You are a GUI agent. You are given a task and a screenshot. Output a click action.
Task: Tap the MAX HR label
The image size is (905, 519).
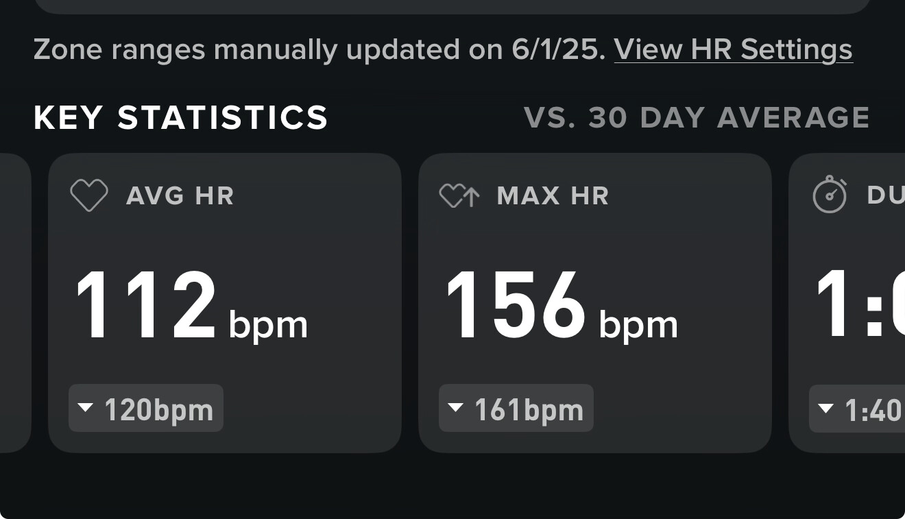pyautogui.click(x=553, y=196)
